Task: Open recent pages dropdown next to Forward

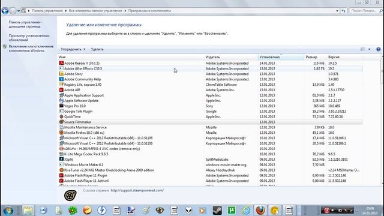Action: pyautogui.click(x=19, y=11)
